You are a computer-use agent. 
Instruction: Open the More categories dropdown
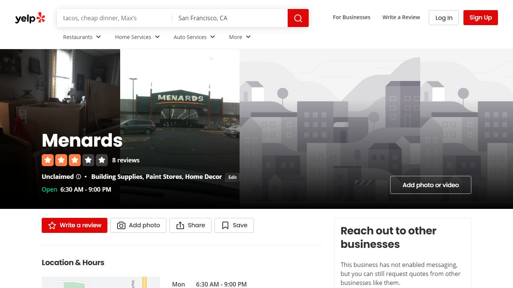pyautogui.click(x=240, y=37)
